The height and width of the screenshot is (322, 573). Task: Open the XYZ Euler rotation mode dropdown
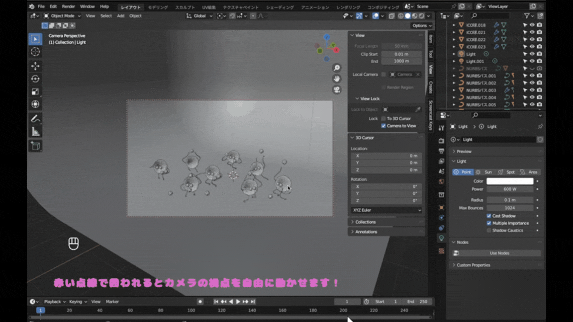pos(386,210)
